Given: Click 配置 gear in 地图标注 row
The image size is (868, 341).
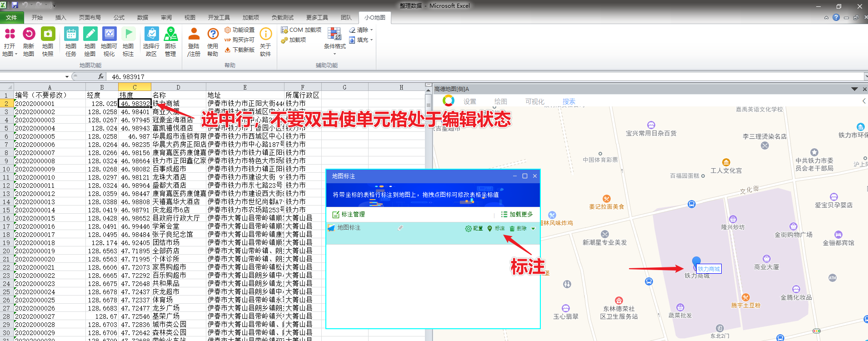Looking at the screenshot, I should [x=474, y=228].
